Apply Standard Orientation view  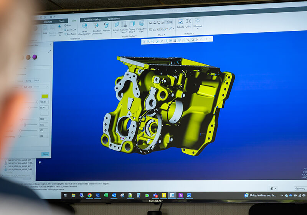pos(97,28)
